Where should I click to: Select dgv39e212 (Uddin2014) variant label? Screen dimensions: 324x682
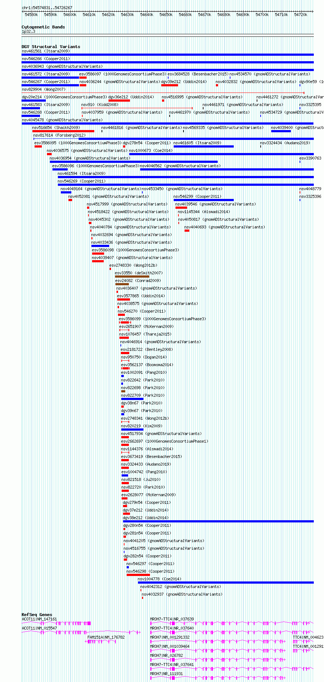point(184,82)
